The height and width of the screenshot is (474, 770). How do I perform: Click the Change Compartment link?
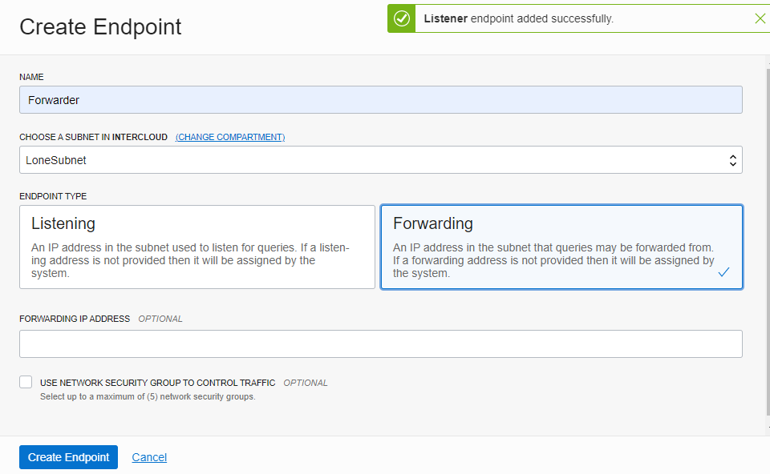click(230, 137)
